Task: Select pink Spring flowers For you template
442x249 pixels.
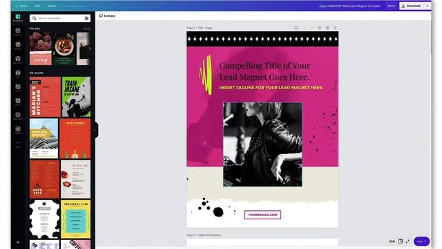Action: [x=41, y=48]
